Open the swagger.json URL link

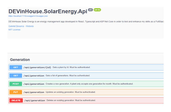point(28,16)
